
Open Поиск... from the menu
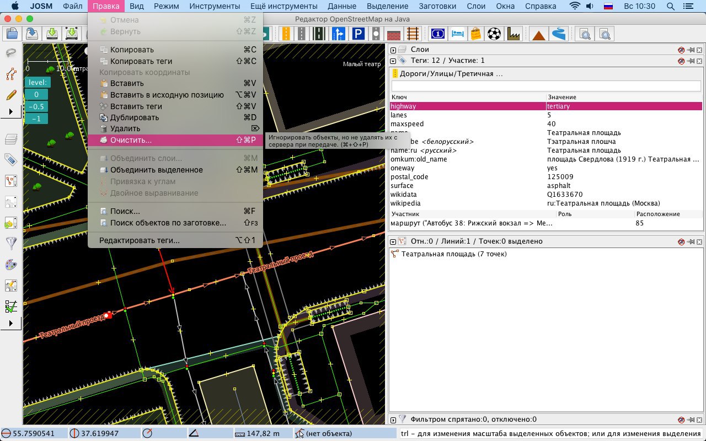175,211
